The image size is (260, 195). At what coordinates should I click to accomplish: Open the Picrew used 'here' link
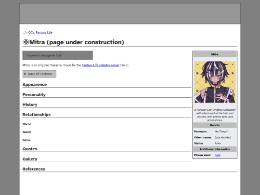point(217,155)
